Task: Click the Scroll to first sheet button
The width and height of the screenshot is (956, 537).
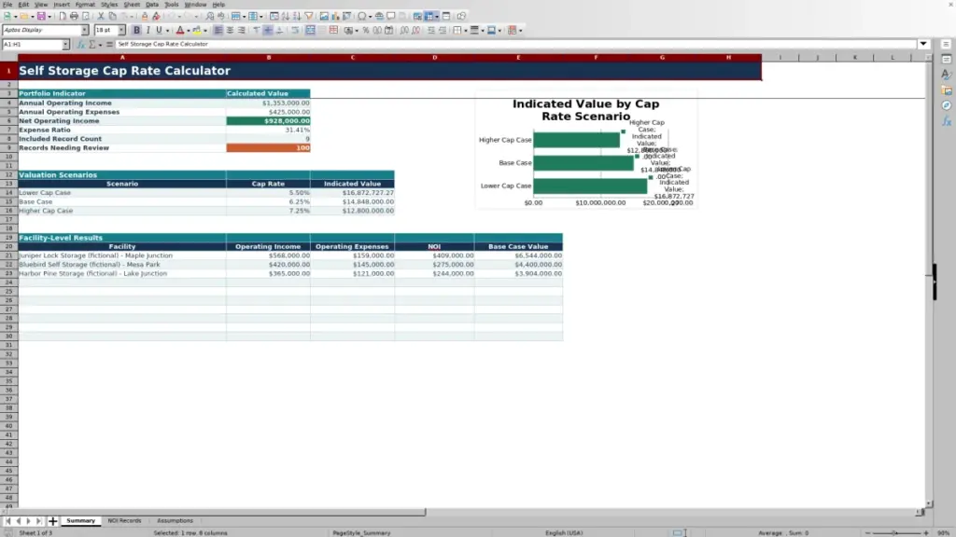Action: pyautogui.click(x=7, y=521)
